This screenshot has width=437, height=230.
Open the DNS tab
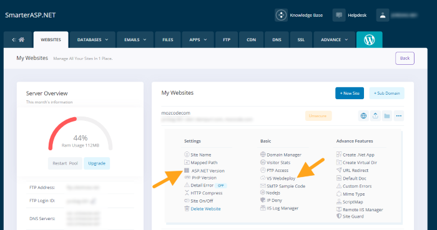tap(277, 40)
